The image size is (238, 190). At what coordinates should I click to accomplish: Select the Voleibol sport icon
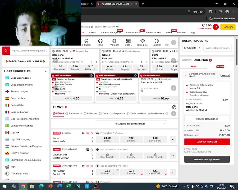(x=115, y=42)
